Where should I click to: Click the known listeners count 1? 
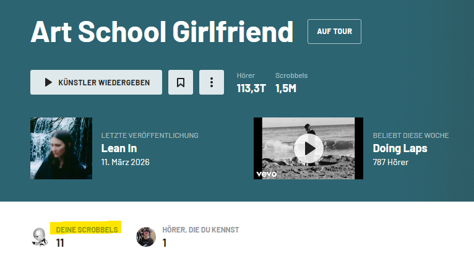click(x=165, y=243)
